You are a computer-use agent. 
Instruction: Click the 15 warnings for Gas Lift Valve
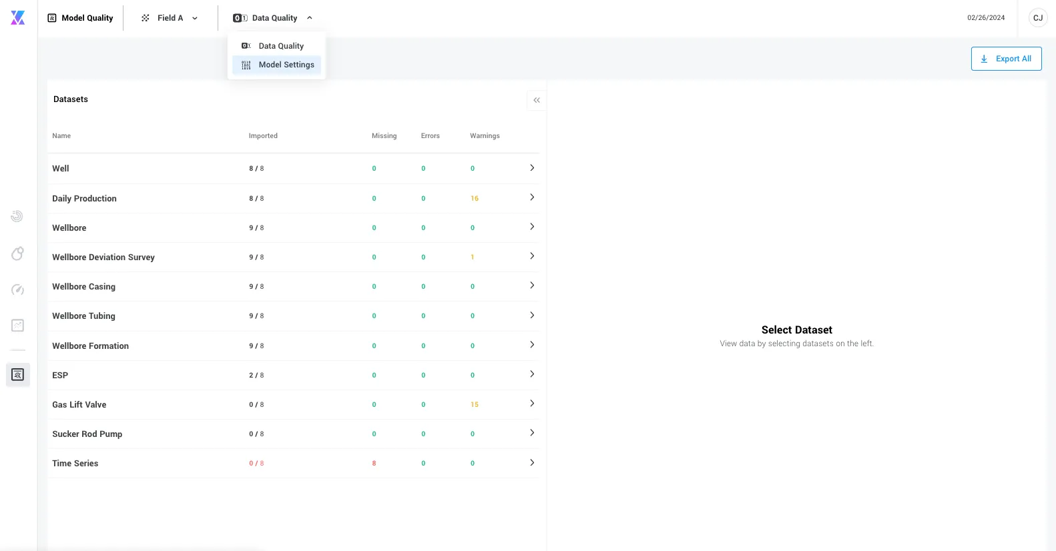coord(475,405)
